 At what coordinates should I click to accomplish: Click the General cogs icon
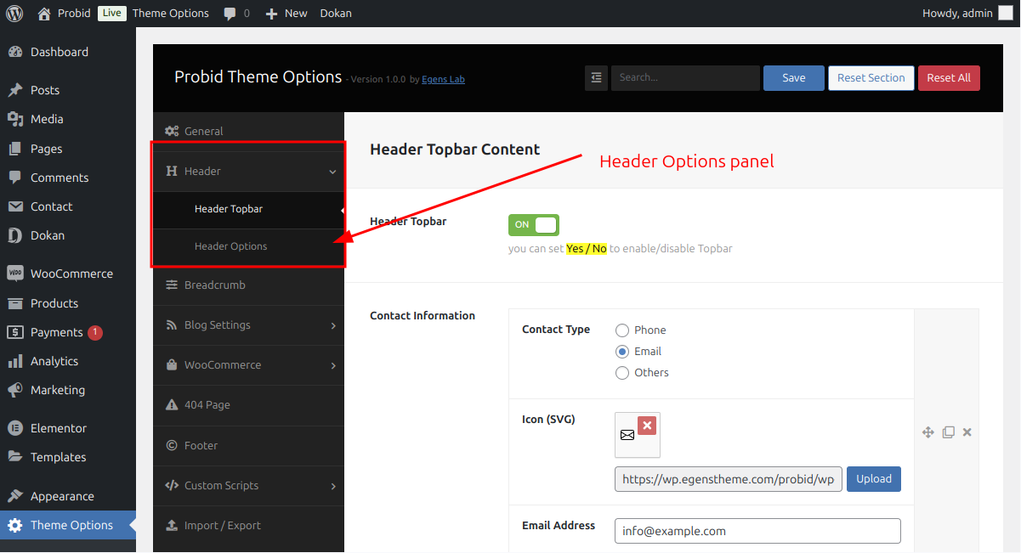(172, 131)
